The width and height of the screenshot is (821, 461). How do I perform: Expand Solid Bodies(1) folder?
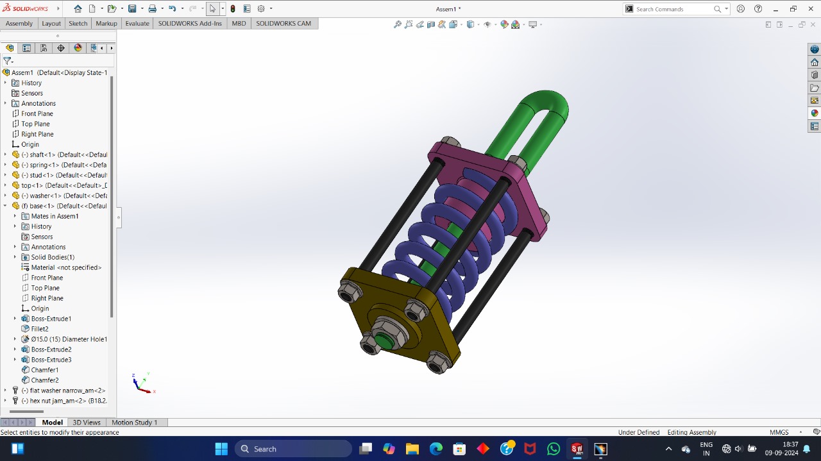(x=15, y=257)
